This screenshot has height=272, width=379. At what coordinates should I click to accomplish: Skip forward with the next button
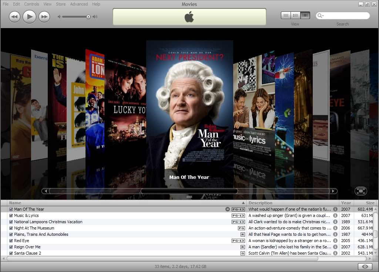(44, 17)
